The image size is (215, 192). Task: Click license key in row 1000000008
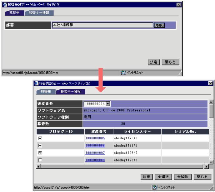[x=126, y=160]
